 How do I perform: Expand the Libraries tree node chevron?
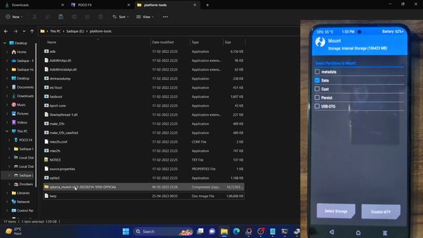tap(7, 193)
